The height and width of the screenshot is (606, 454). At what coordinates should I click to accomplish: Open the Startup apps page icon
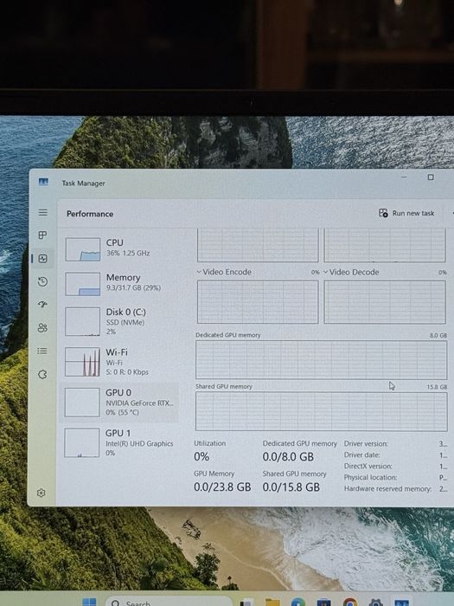click(x=43, y=305)
